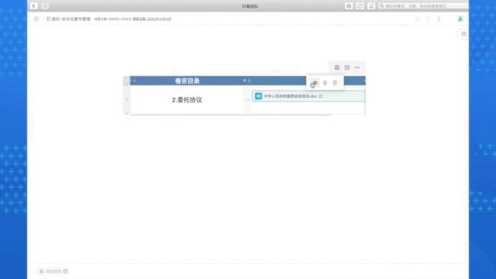The width and height of the screenshot is (496, 279).
Task: Click the green user avatar icon
Action: click(x=460, y=19)
